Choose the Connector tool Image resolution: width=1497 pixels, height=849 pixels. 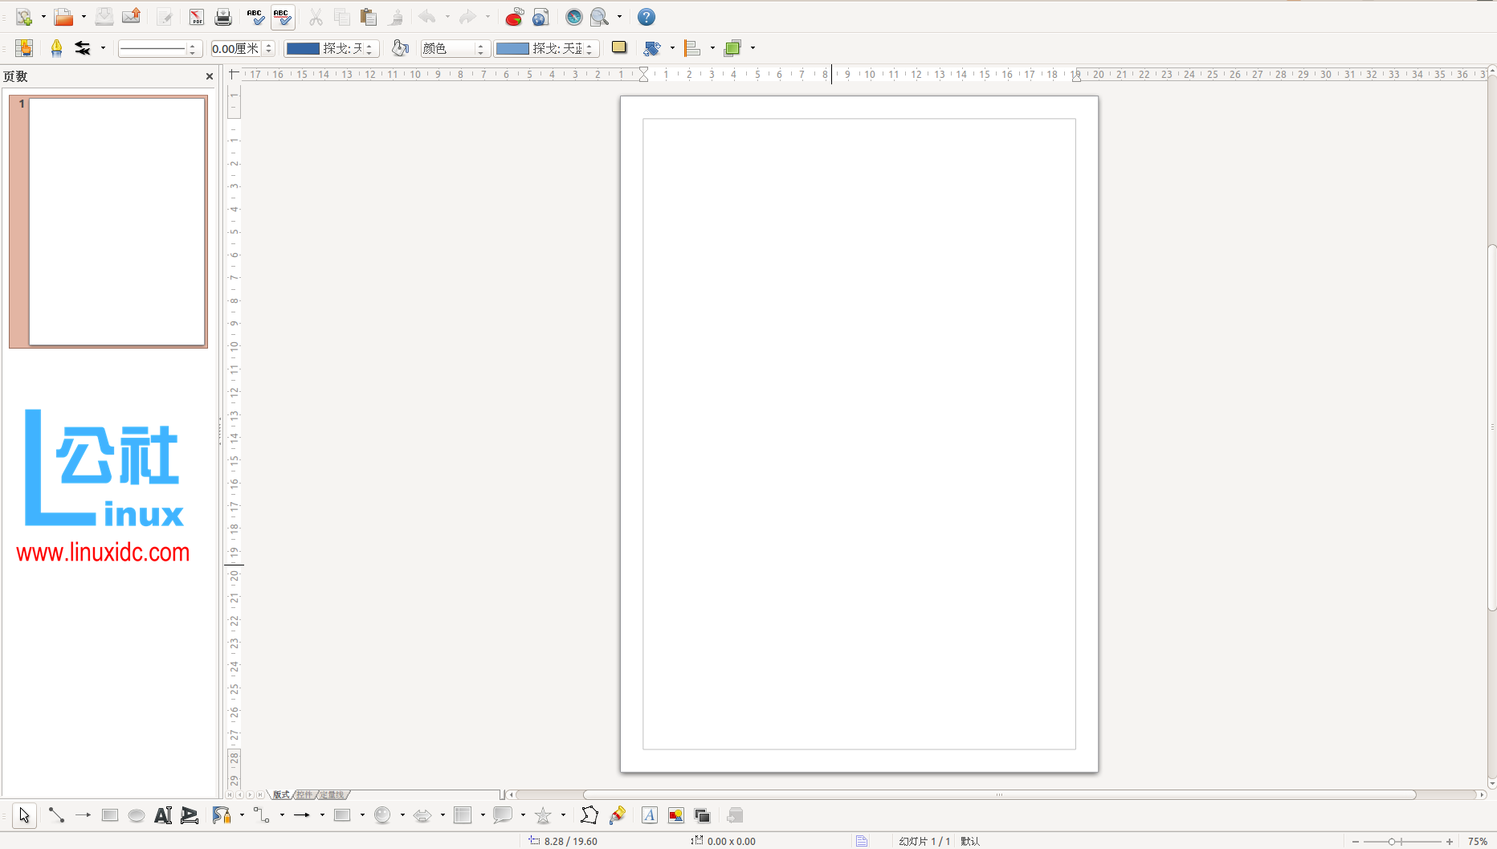click(262, 815)
